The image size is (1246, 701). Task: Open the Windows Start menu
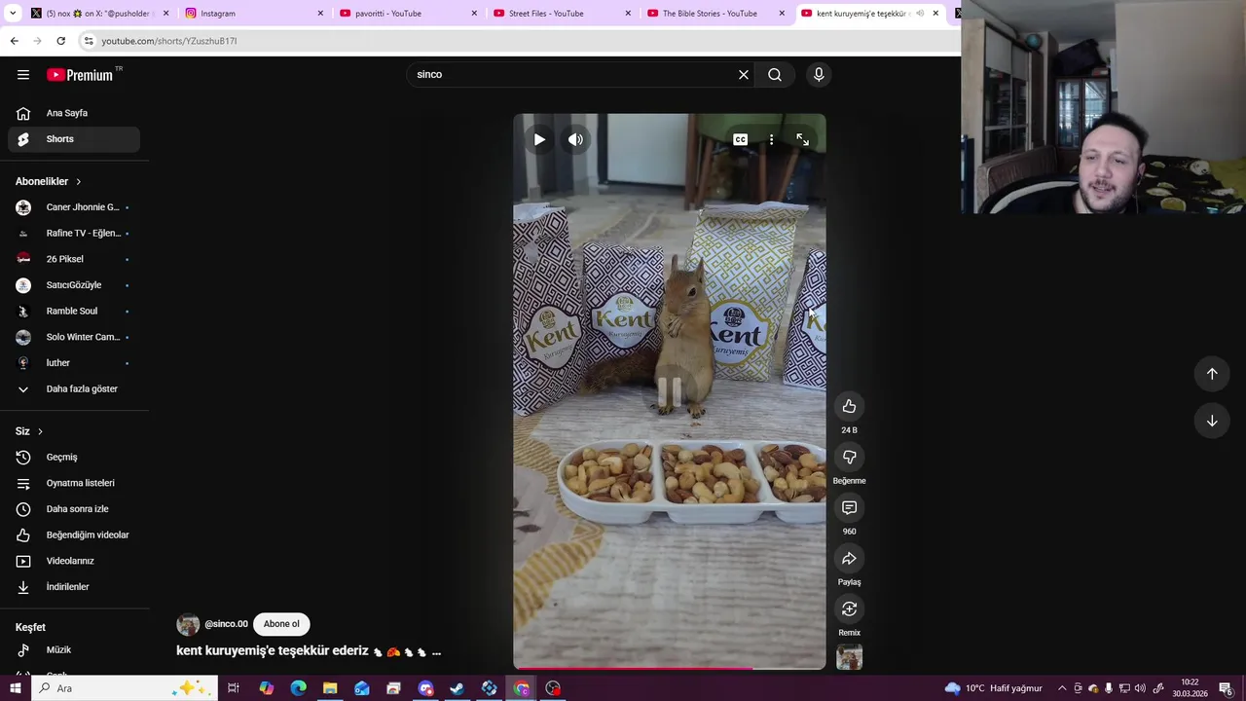(x=15, y=688)
